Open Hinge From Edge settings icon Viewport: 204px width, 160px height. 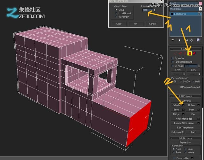point(199,119)
